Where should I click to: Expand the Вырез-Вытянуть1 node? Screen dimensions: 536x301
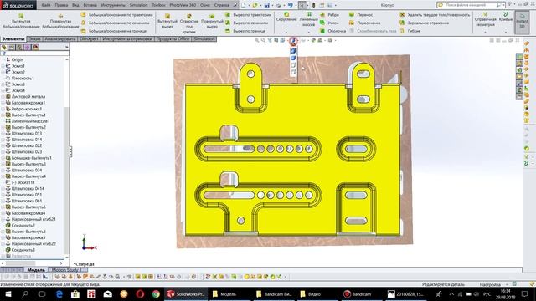[x=3, y=115]
